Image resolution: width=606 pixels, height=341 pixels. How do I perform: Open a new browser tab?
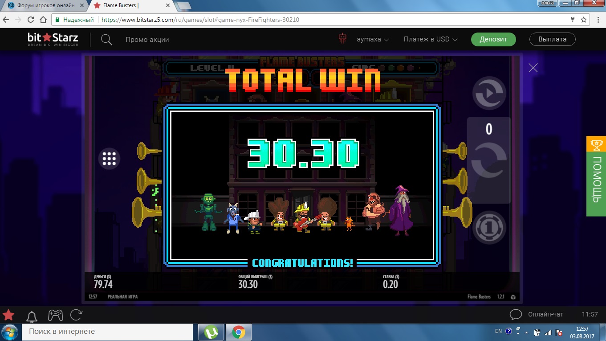[x=183, y=6]
